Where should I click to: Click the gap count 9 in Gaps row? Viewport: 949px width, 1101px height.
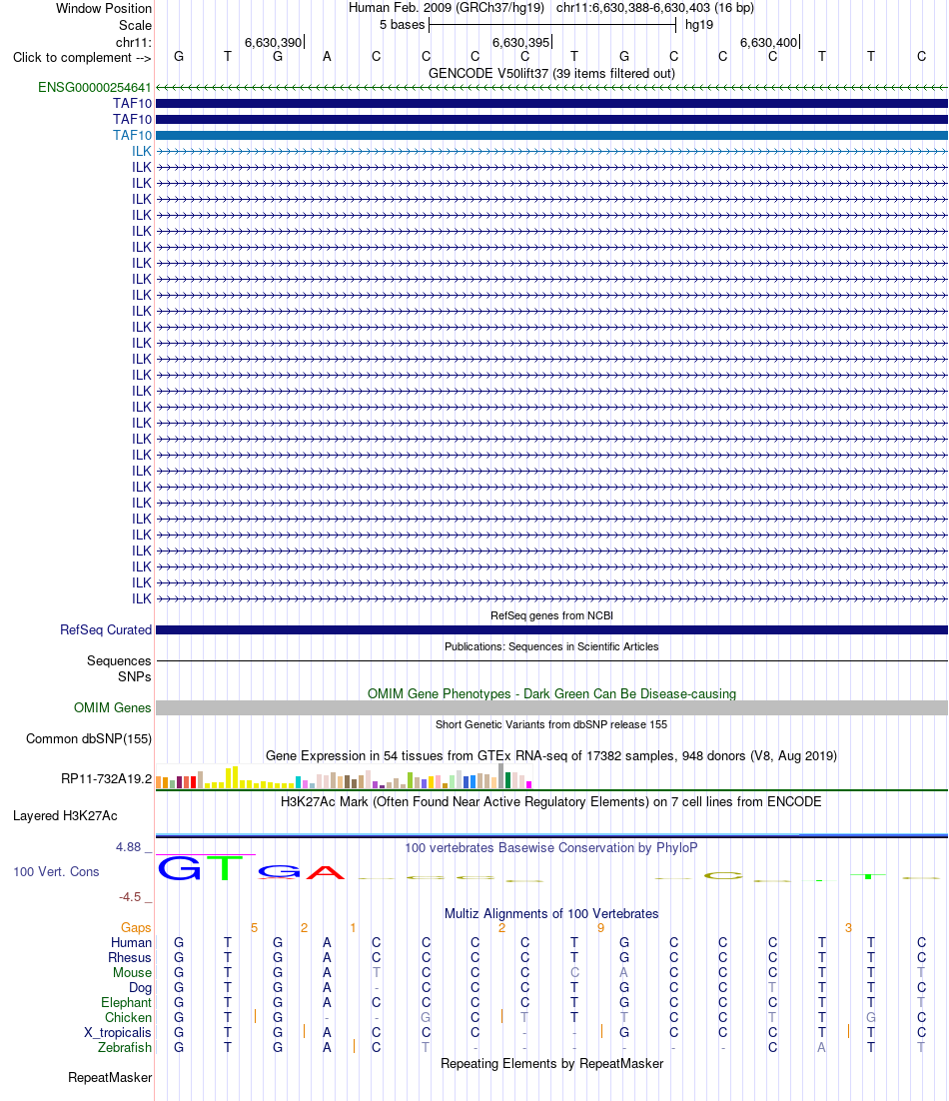pos(600,927)
